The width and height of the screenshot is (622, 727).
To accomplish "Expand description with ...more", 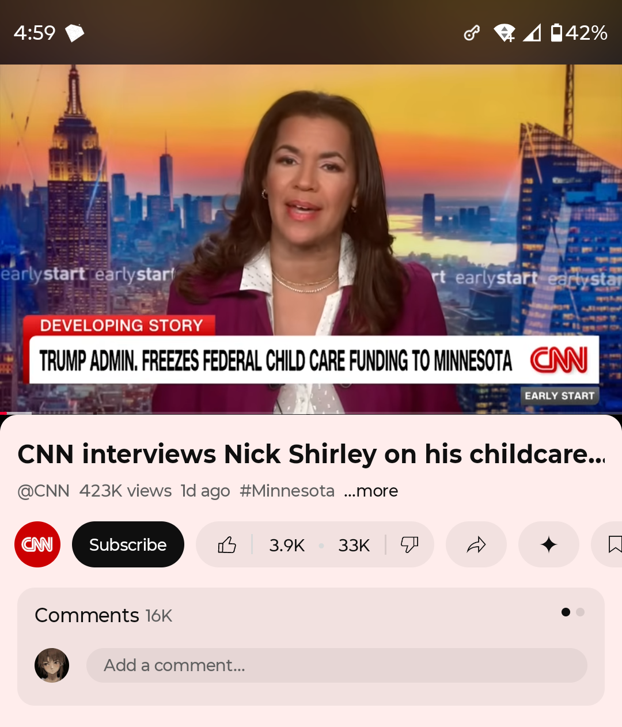I will click(371, 491).
